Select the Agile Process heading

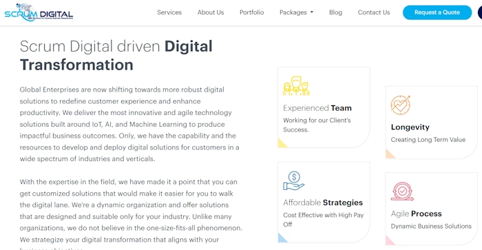pyautogui.click(x=416, y=213)
